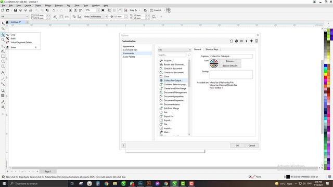Click the help question mark button
The height and width of the screenshot is (187, 333).
124,145
